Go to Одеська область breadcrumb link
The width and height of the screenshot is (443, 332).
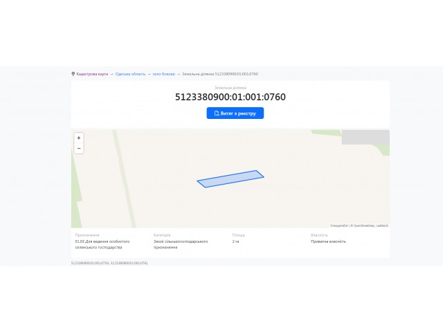tap(130, 74)
